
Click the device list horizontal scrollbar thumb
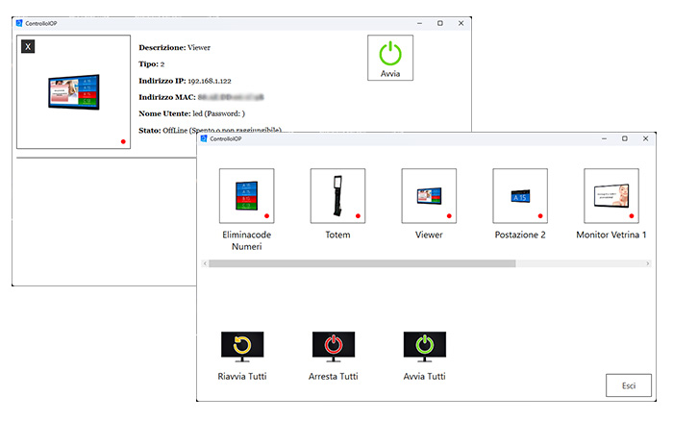(362, 263)
